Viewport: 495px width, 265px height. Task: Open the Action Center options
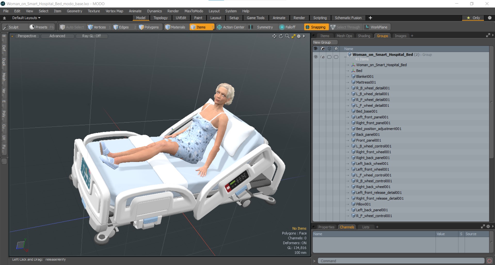231,27
